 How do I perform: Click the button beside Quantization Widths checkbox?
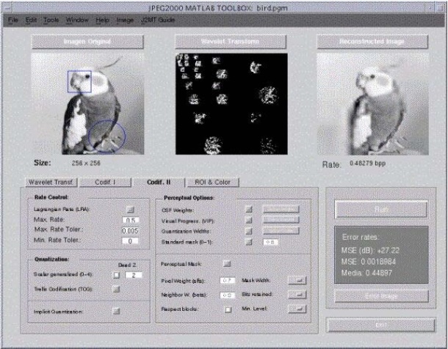coord(281,230)
